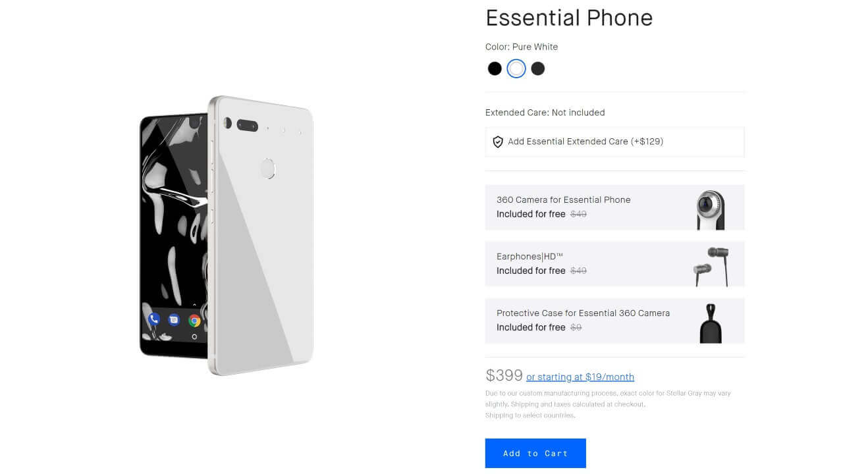The width and height of the screenshot is (843, 474).
Task: Open the Earphones HD product image
Action: (711, 265)
